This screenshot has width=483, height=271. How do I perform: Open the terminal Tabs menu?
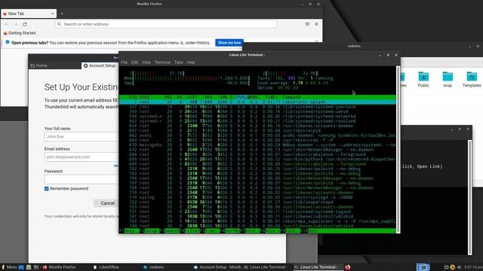click(179, 62)
